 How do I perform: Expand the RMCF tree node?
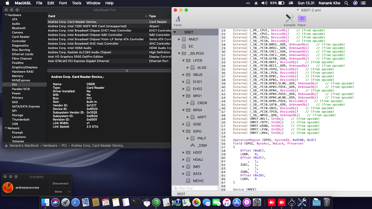[179, 39]
